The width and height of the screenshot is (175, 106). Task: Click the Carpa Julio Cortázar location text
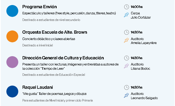pyautogui.click(x=141, y=15)
